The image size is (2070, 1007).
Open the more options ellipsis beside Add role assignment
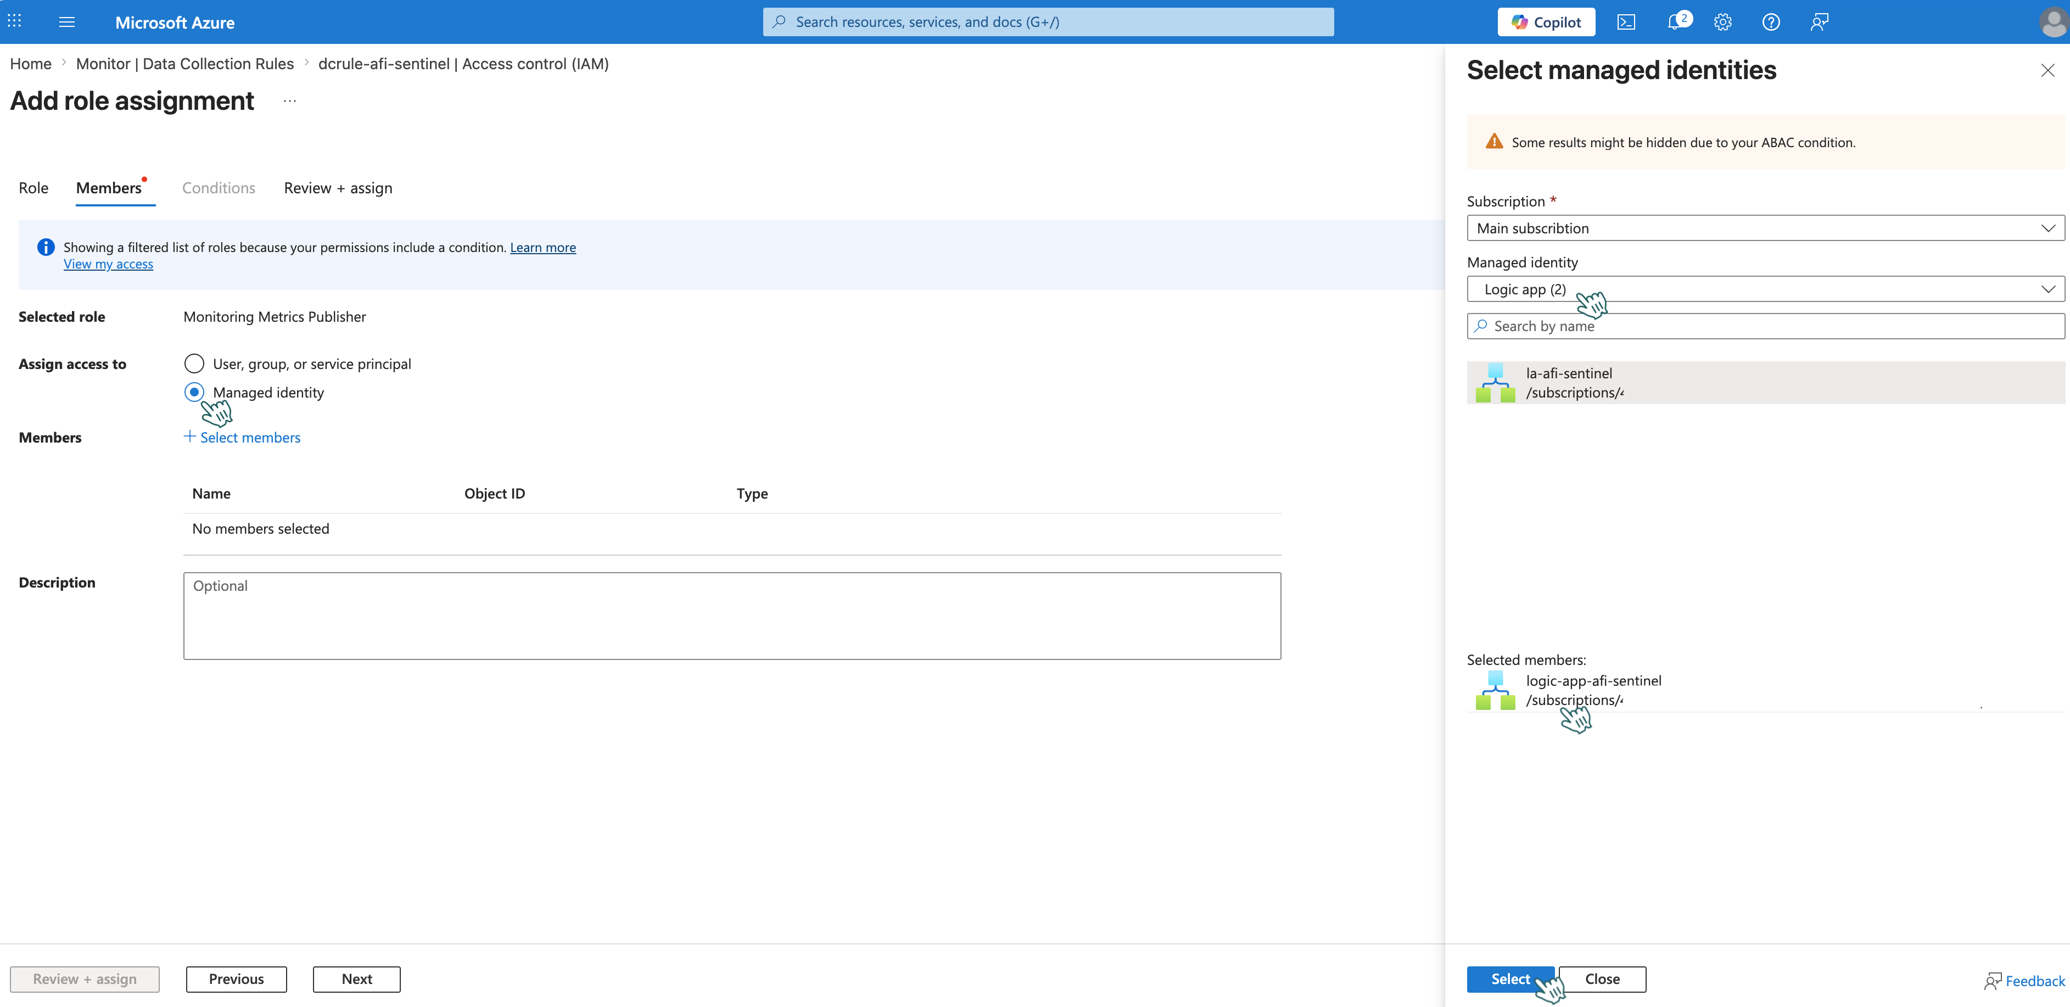point(290,101)
